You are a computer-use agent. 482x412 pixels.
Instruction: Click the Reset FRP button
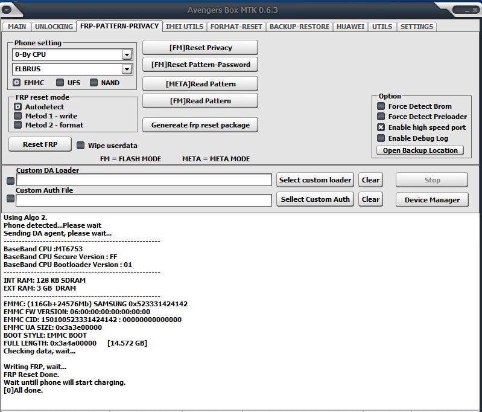(40, 144)
